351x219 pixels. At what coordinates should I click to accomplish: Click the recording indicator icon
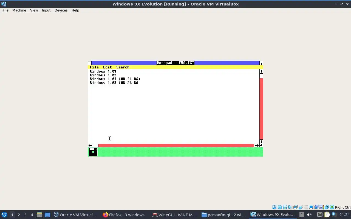[x=316, y=207]
